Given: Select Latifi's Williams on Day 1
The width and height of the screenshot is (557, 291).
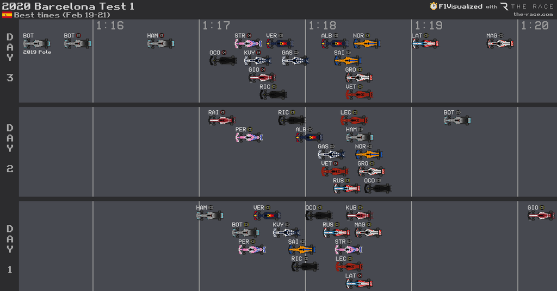Looking at the screenshot, I should (x=360, y=283).
